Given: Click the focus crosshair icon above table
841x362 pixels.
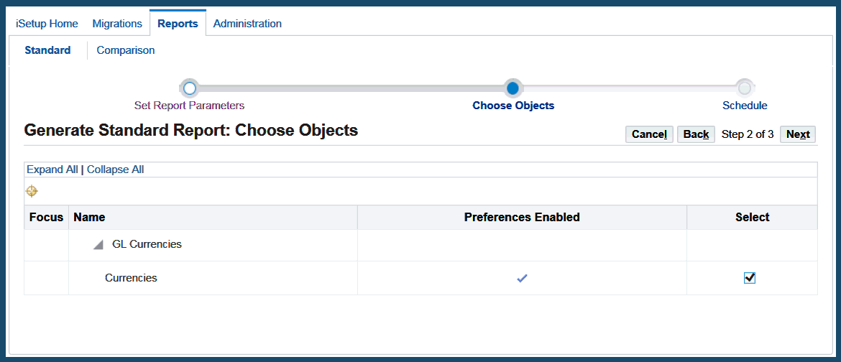Looking at the screenshot, I should [x=32, y=191].
